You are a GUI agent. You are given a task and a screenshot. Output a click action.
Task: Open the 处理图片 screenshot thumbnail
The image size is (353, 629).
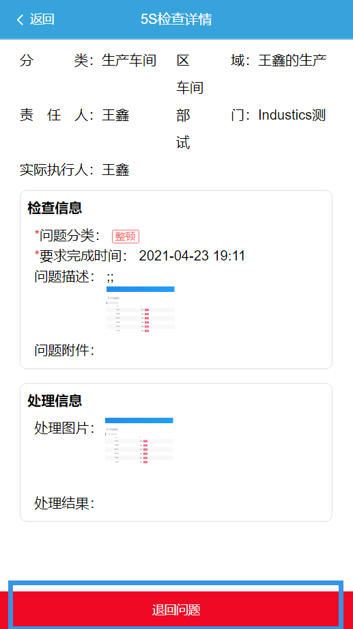tap(139, 441)
